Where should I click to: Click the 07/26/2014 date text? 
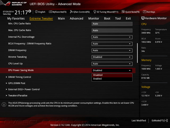pos(8,12)
